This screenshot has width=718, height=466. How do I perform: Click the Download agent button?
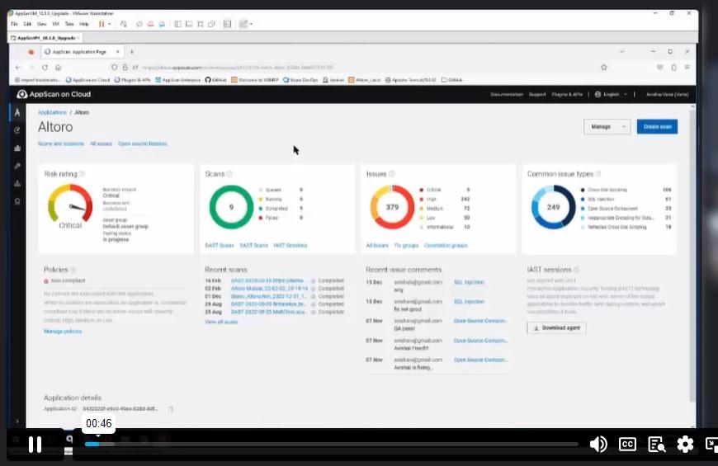click(x=557, y=327)
